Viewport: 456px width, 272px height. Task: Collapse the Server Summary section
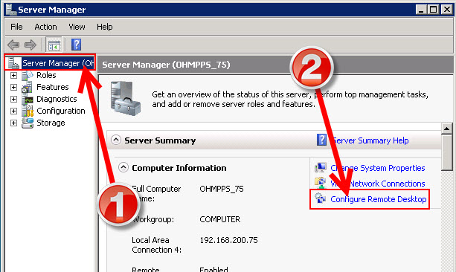click(116, 140)
